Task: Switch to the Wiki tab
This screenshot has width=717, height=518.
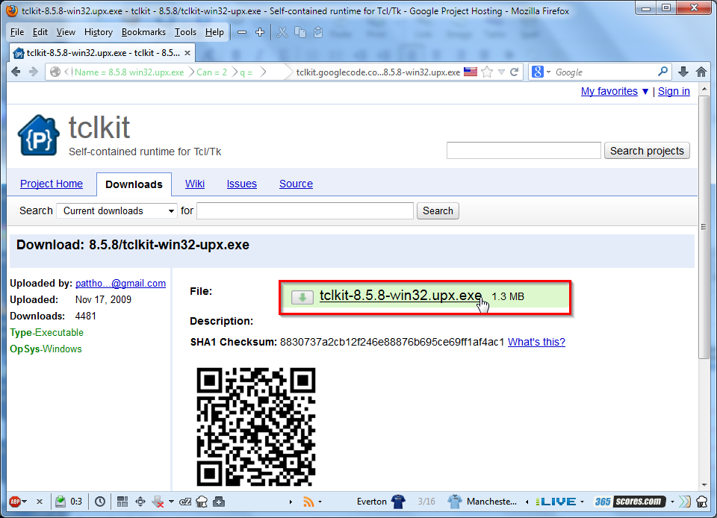Action: click(195, 184)
